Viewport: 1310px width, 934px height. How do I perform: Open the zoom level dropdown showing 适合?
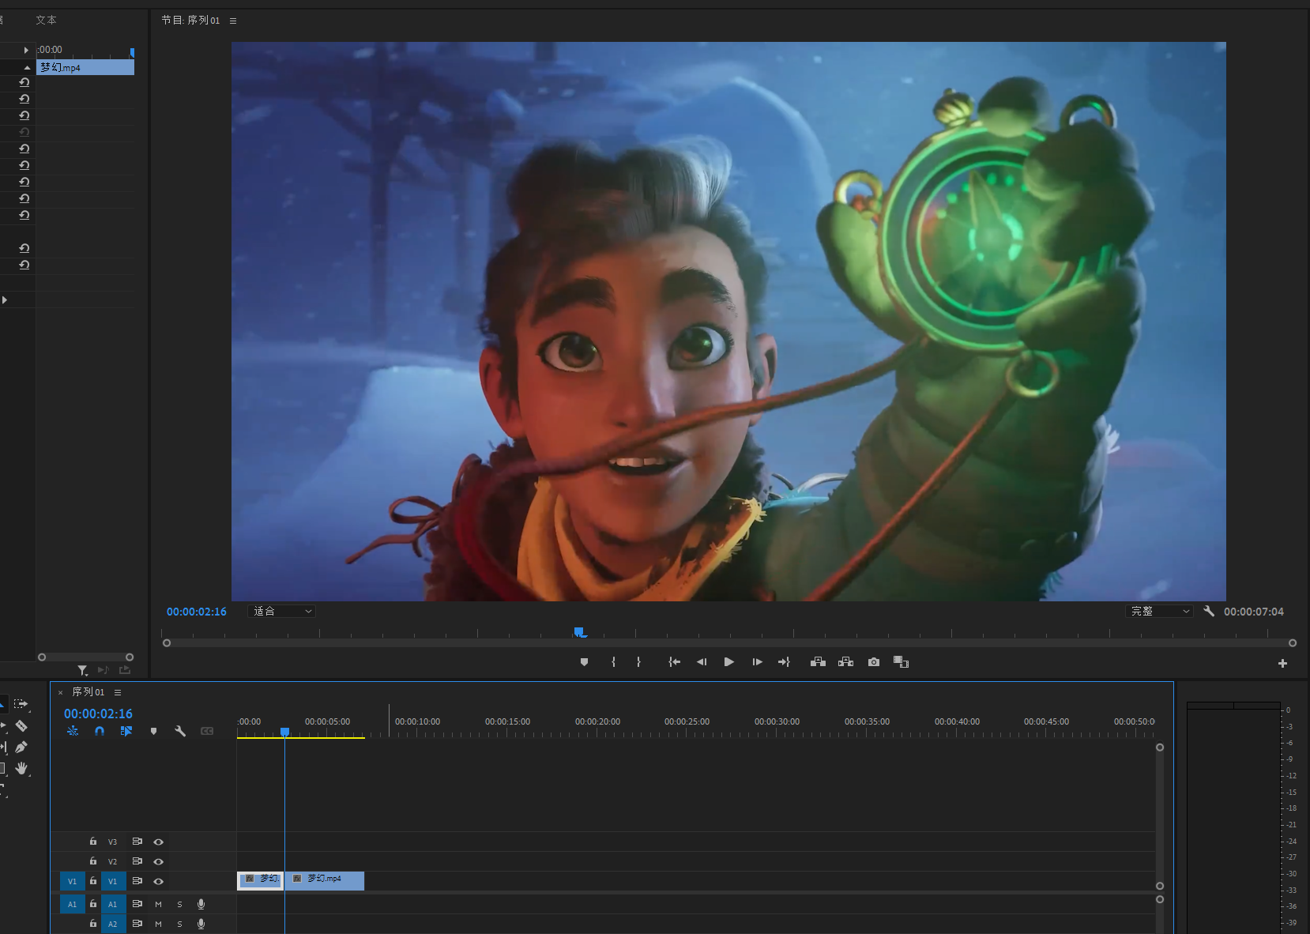pos(282,612)
